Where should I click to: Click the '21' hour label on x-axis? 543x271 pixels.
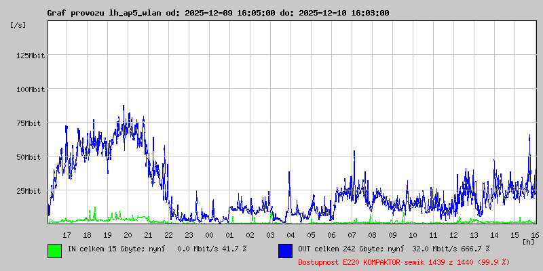tap(148, 235)
